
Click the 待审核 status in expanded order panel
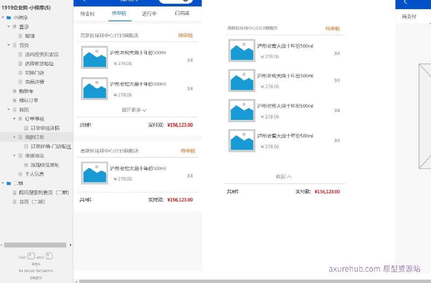click(x=332, y=29)
